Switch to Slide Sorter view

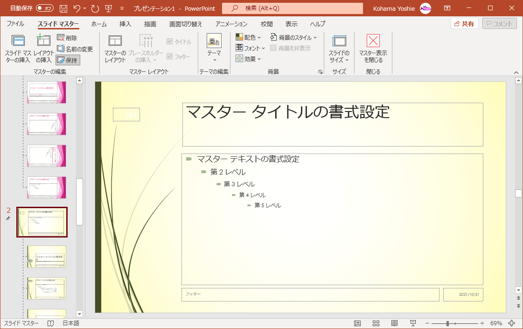click(x=376, y=323)
